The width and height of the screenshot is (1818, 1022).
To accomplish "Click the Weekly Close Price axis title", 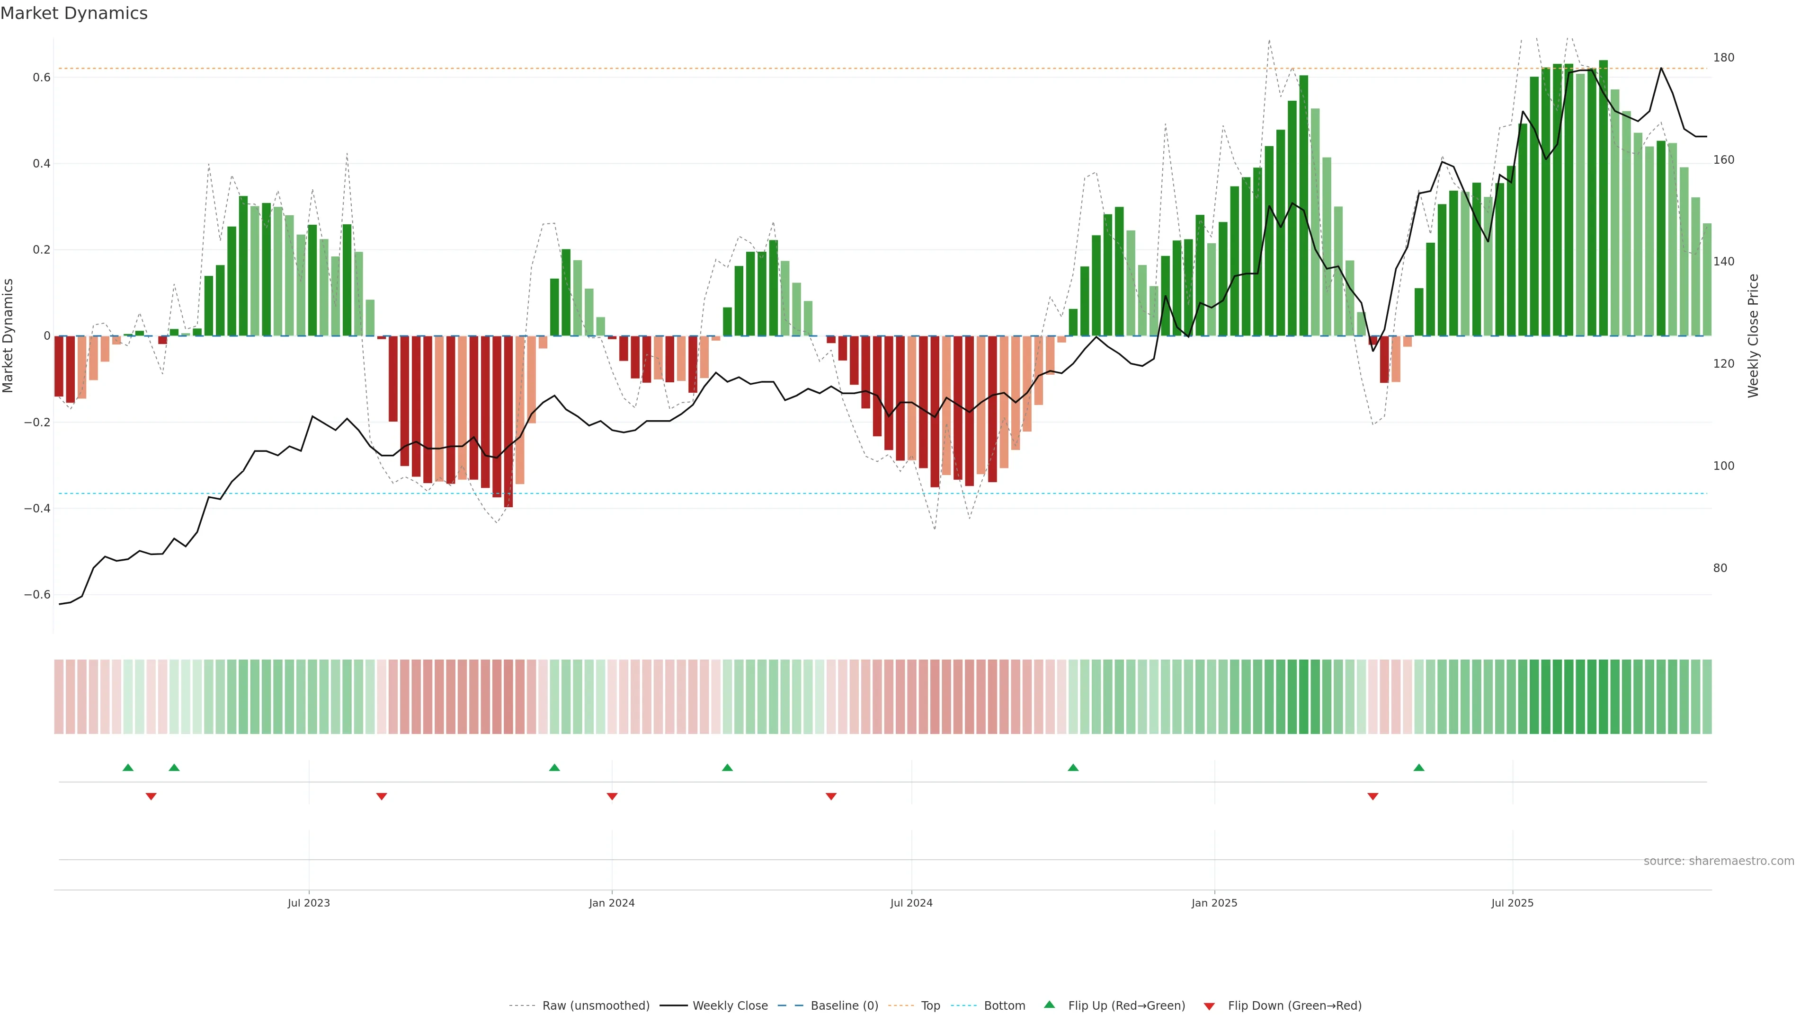I will click(1753, 336).
